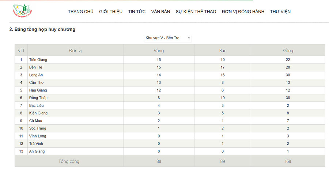Click the Đồng column header
Screen dimensions: 329x171
[288, 50]
